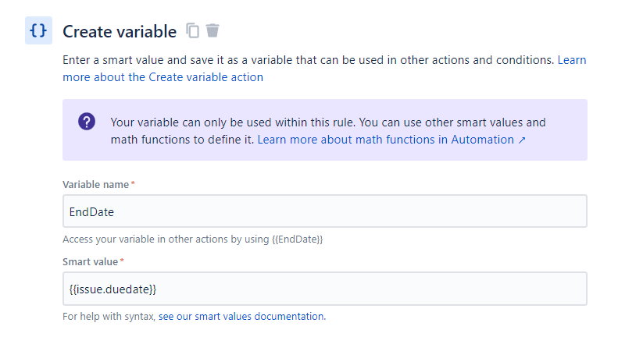
Task: Click the curly braces Create variable icon
Action: (38, 30)
